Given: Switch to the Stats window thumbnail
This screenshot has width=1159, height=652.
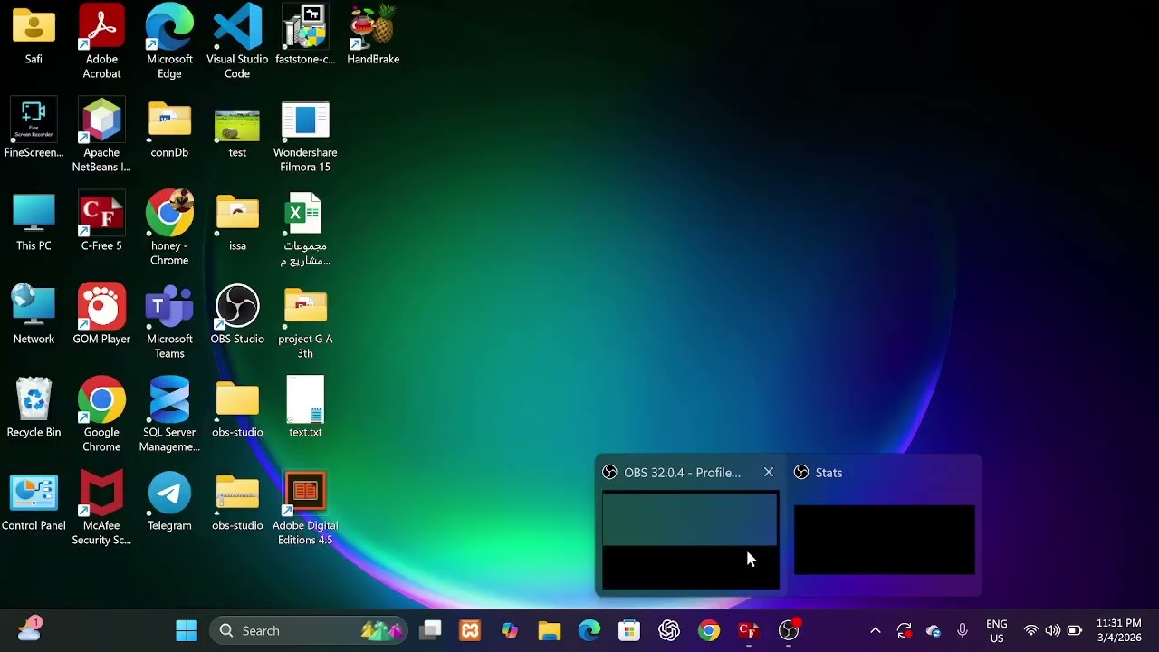Looking at the screenshot, I should (884, 540).
